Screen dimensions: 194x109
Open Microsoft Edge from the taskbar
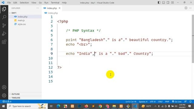point(59,106)
